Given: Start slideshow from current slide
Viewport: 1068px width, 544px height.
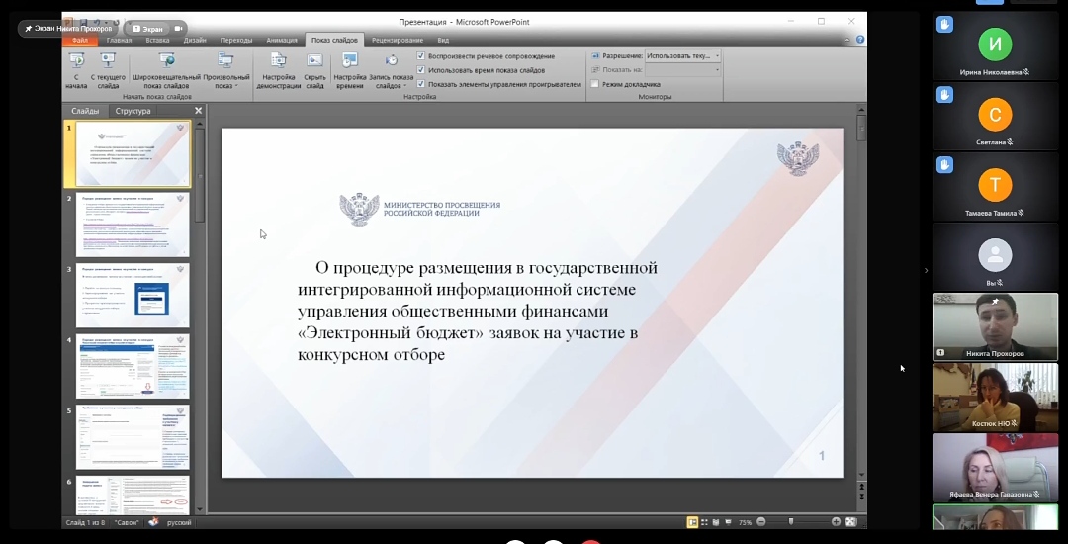Looking at the screenshot, I should tap(108, 69).
